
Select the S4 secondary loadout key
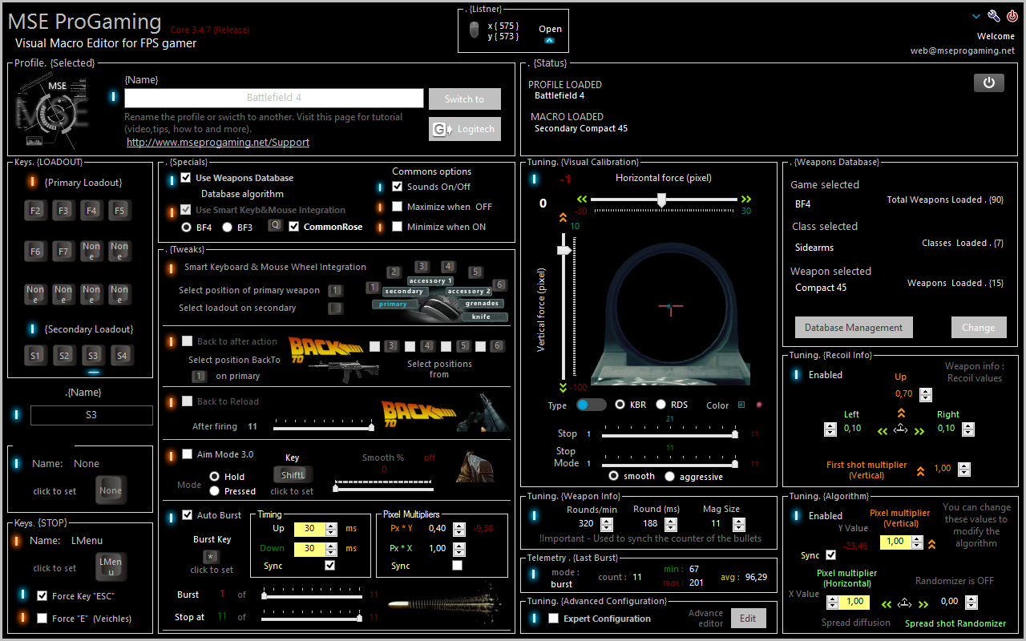click(x=121, y=355)
